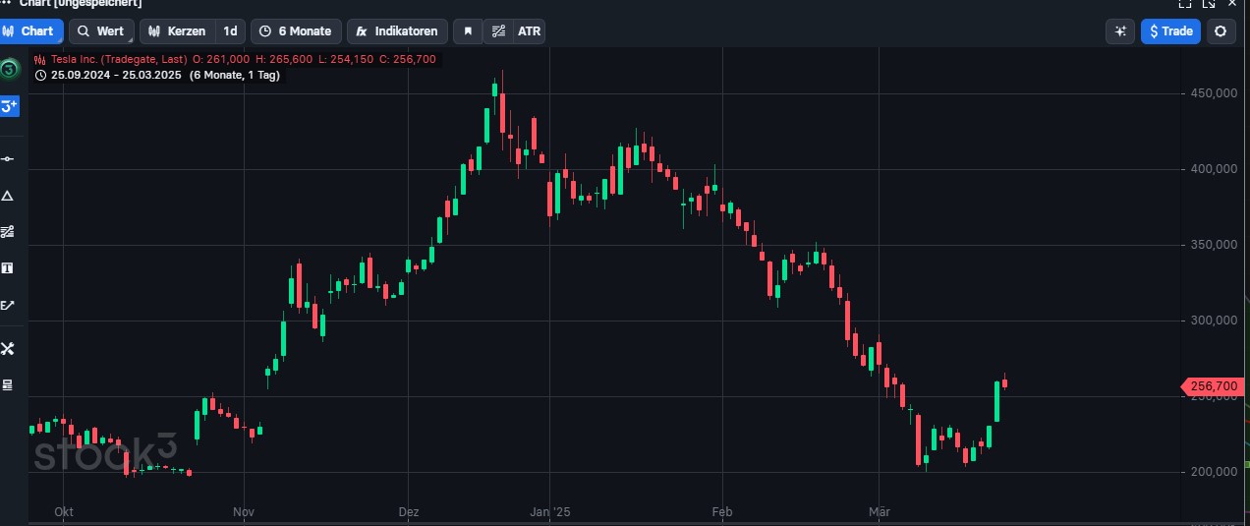The height and width of the screenshot is (526, 1250).
Task: Click the blue Trade button
Action: point(1170,31)
